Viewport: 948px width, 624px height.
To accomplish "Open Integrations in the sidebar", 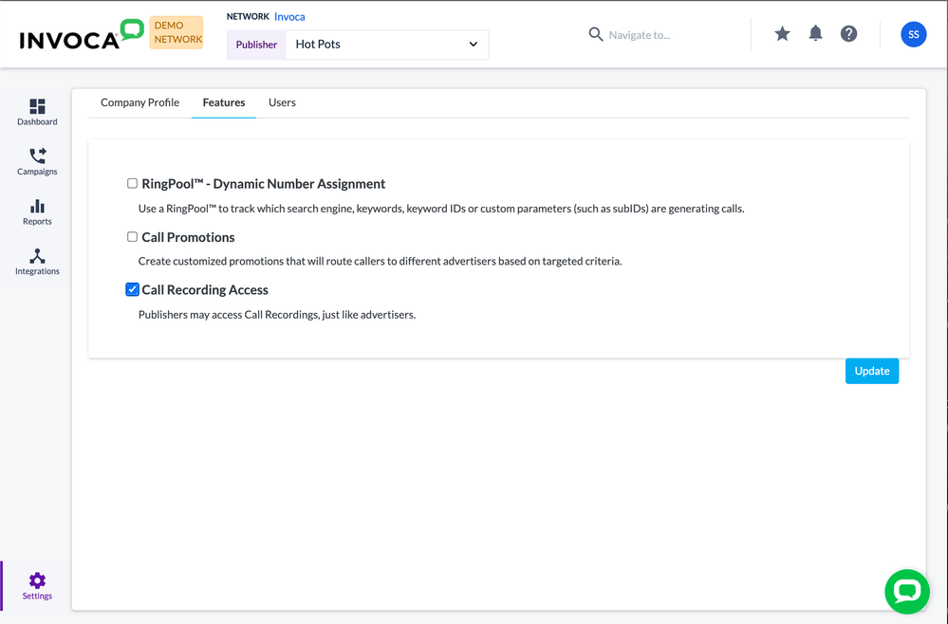I will pyautogui.click(x=37, y=262).
